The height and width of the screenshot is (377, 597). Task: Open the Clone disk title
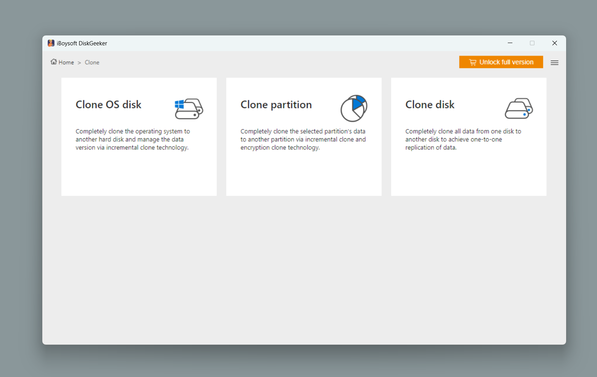pos(430,105)
